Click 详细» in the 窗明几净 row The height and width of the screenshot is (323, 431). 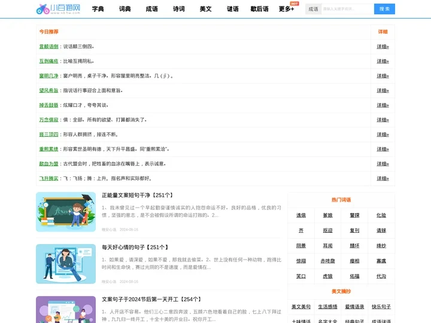[x=383, y=76]
